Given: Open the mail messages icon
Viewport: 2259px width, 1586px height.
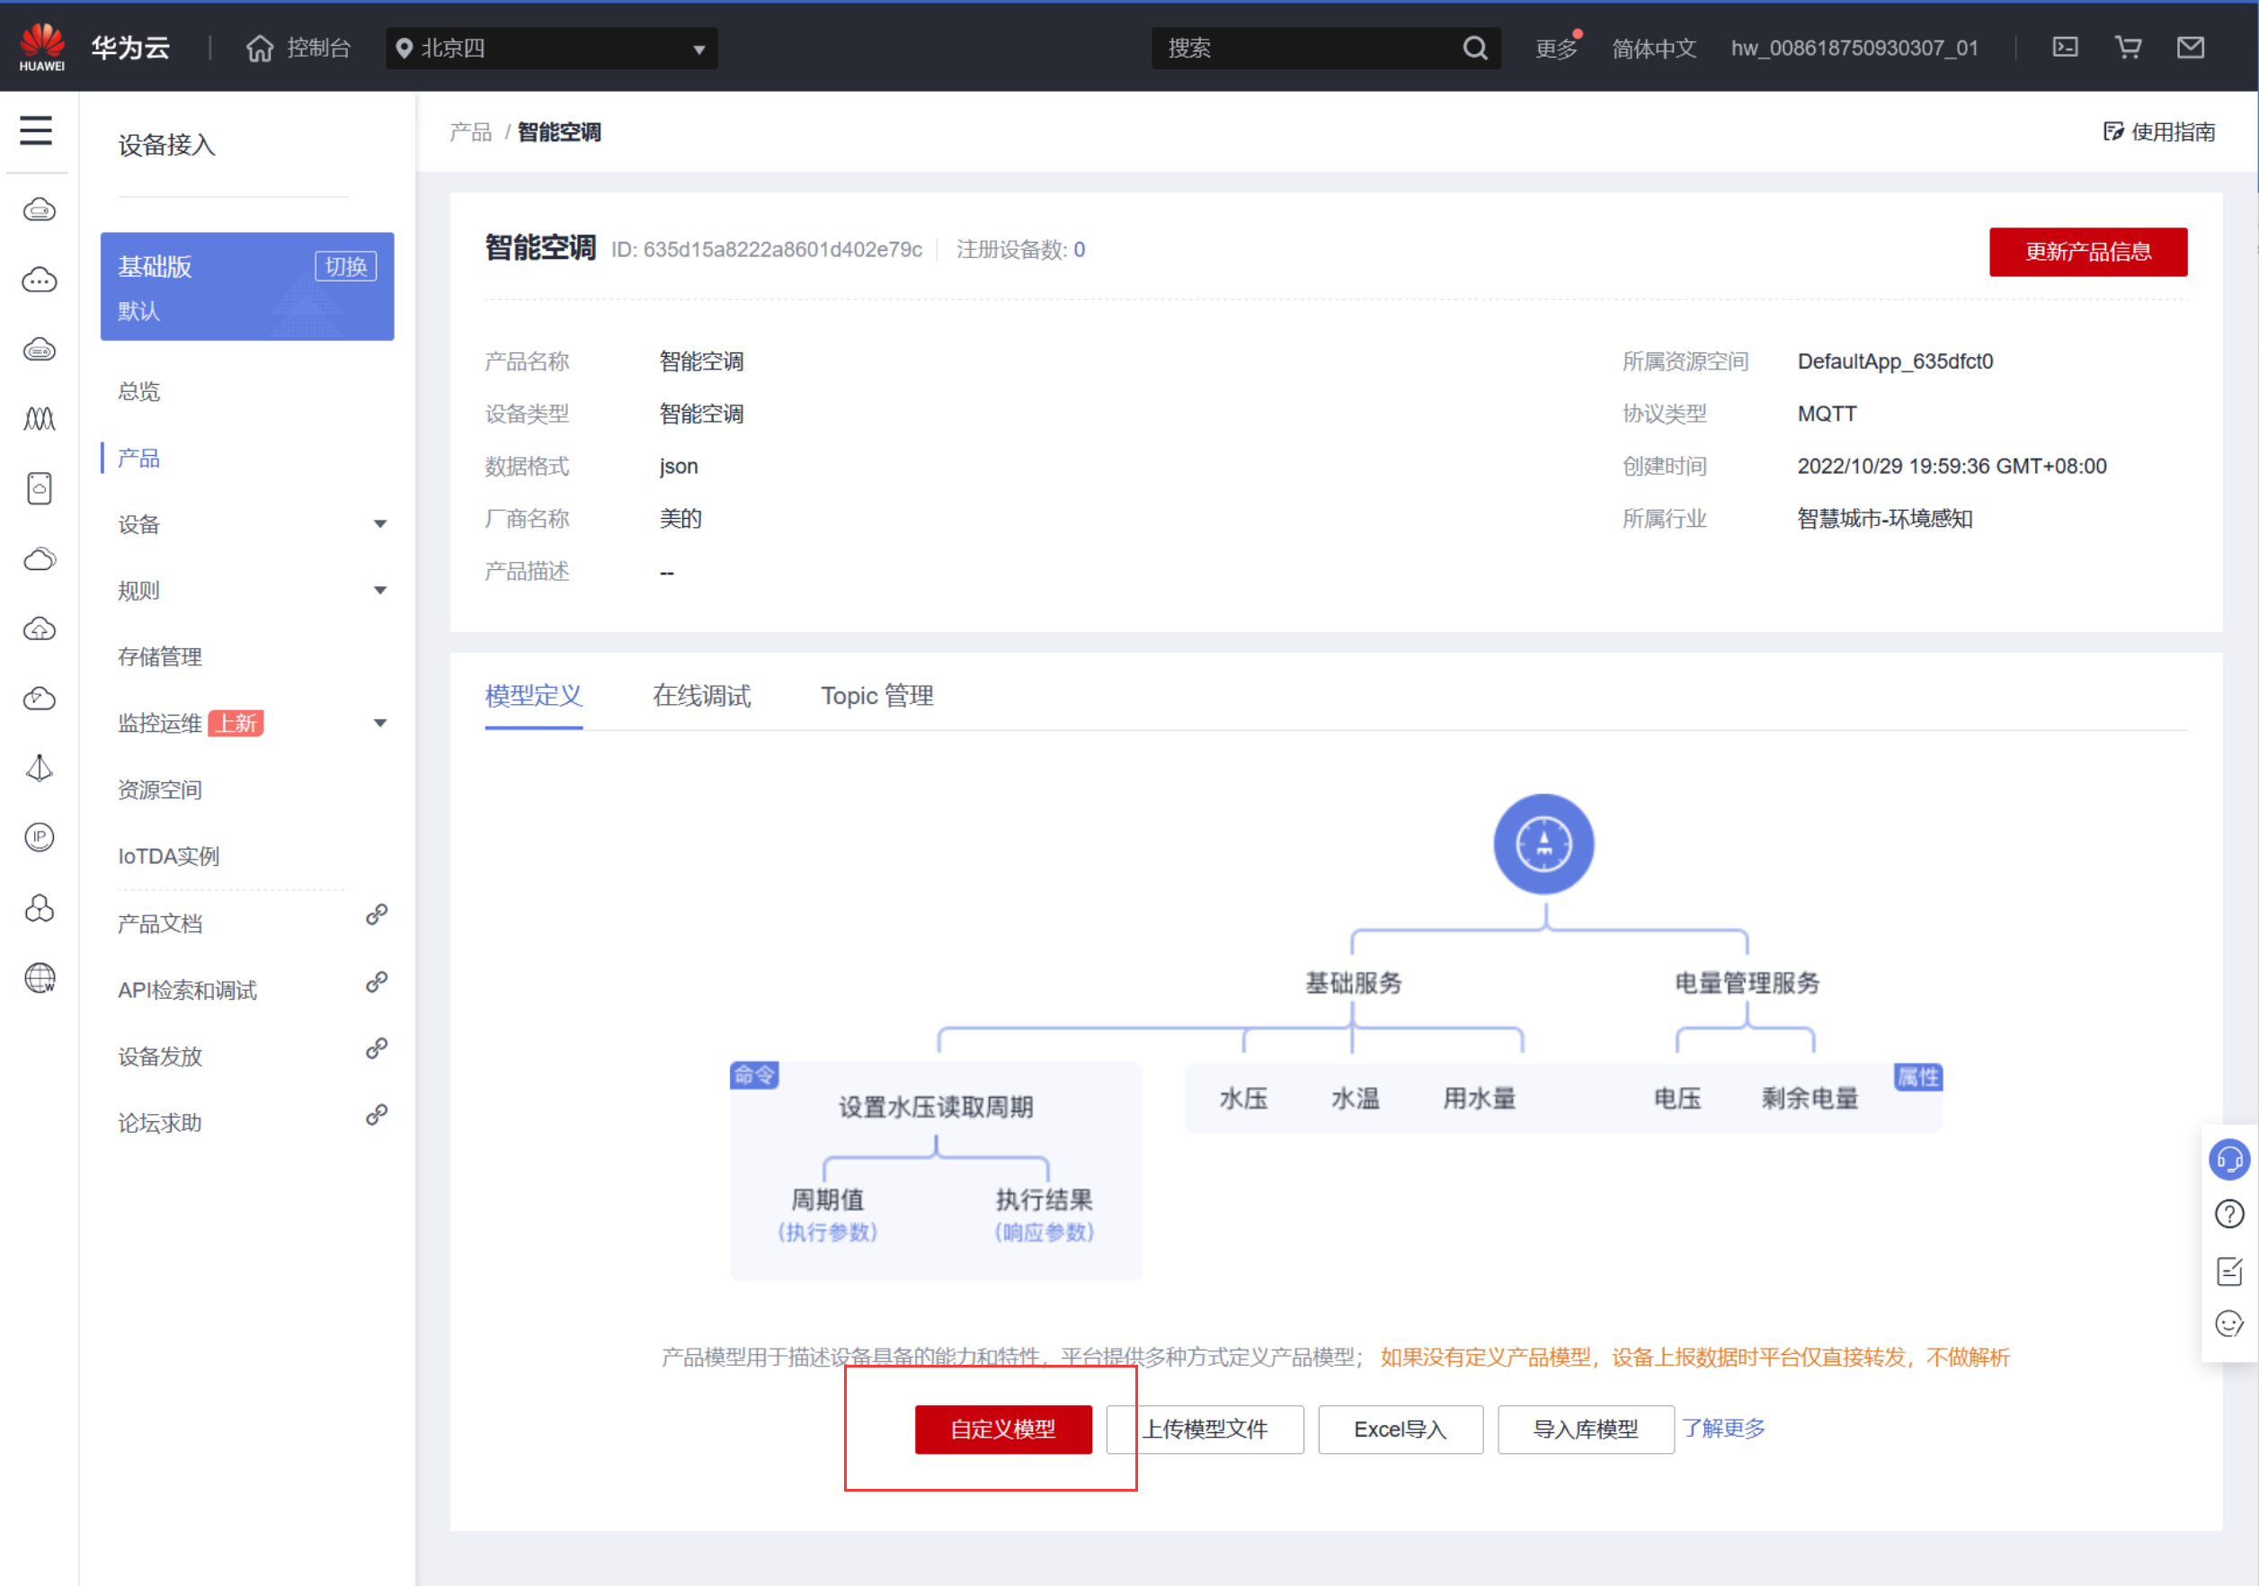Looking at the screenshot, I should pyautogui.click(x=2189, y=48).
